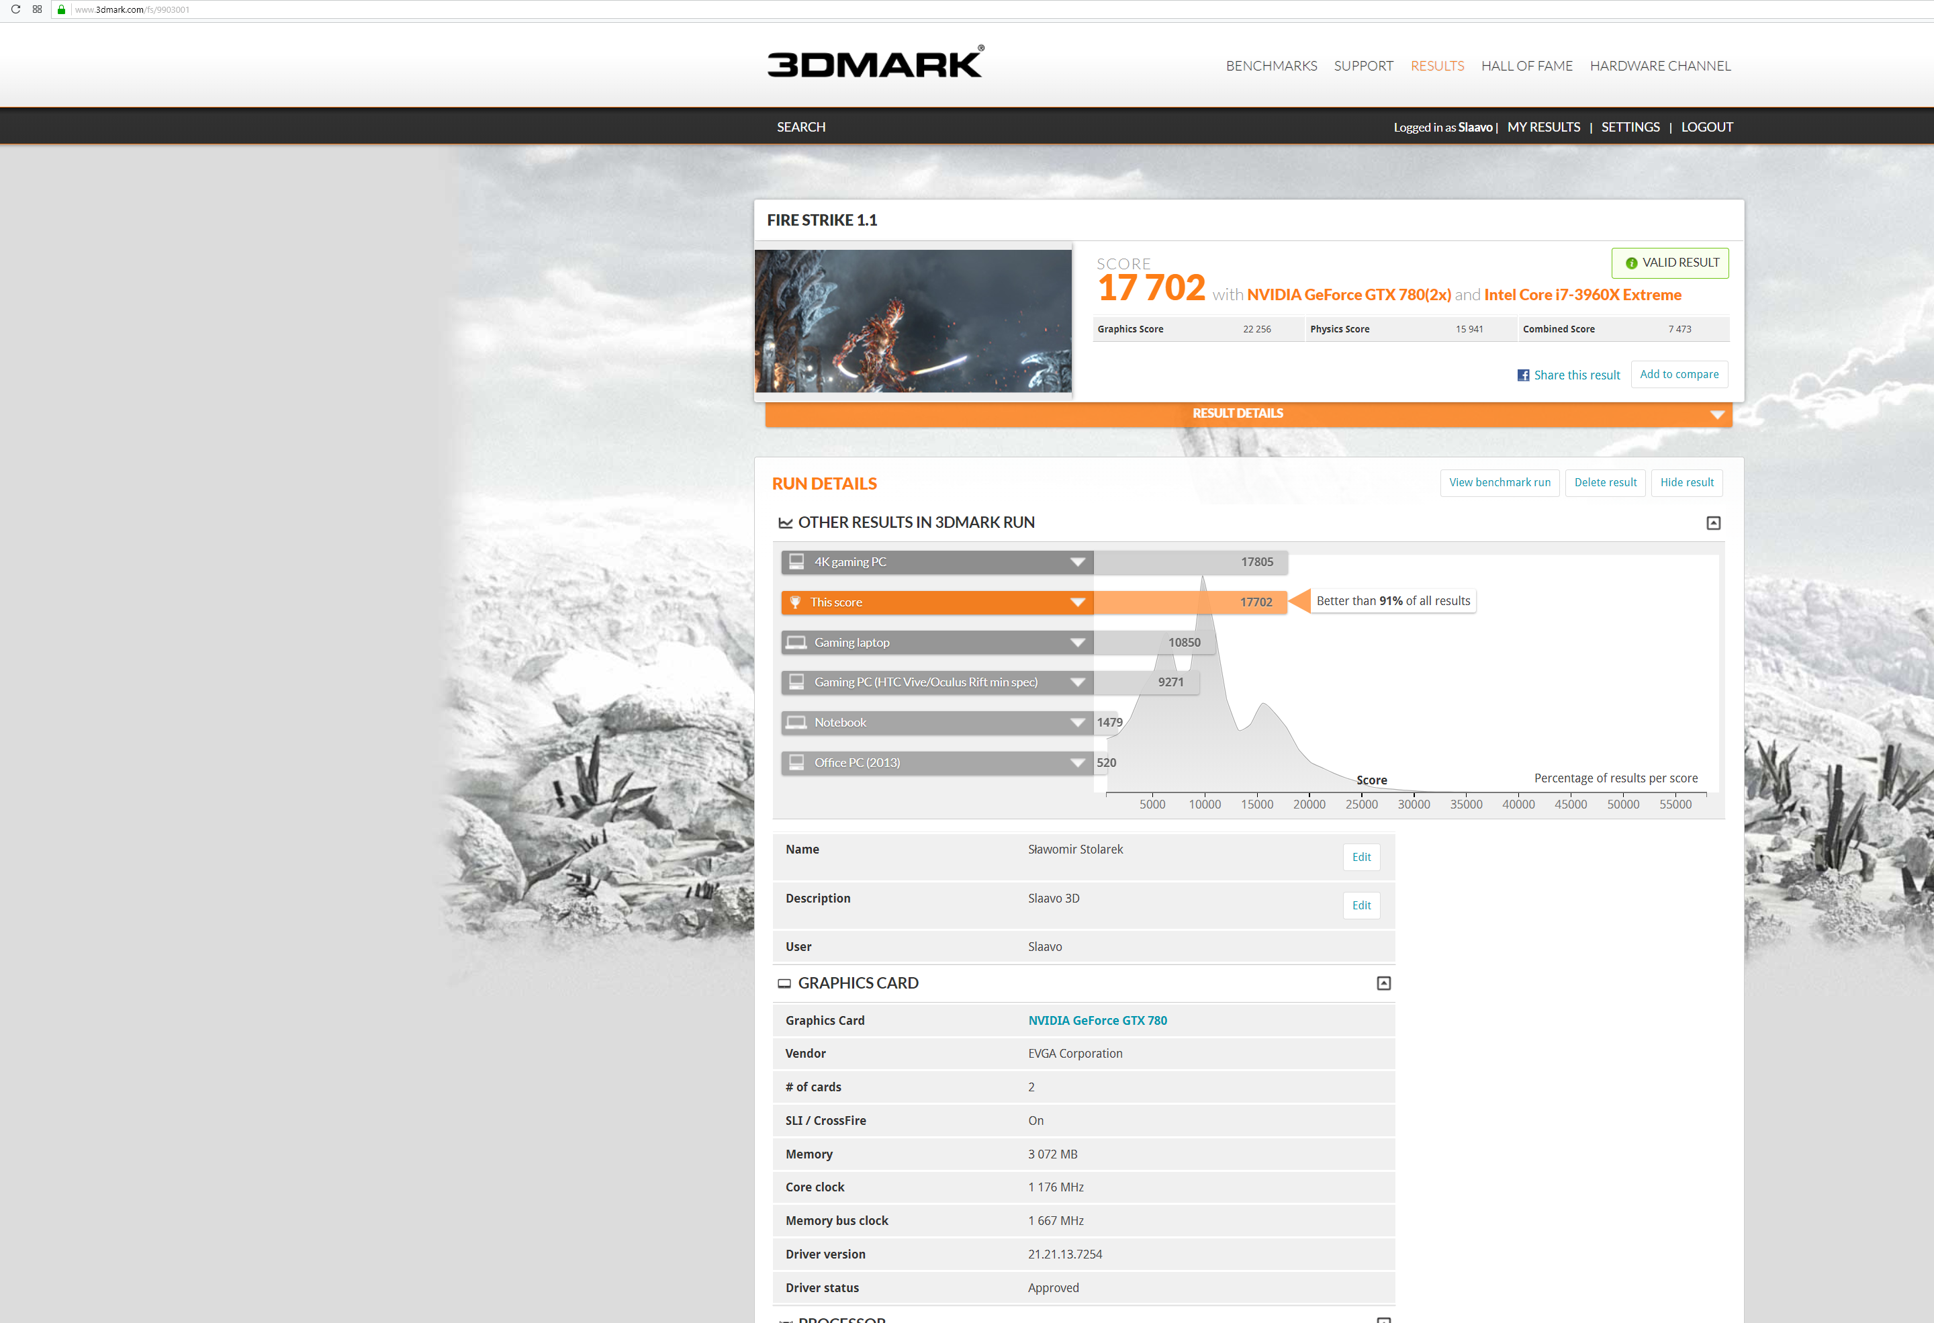Click the browser address bar URL
1934x1323 pixels.
(132, 10)
